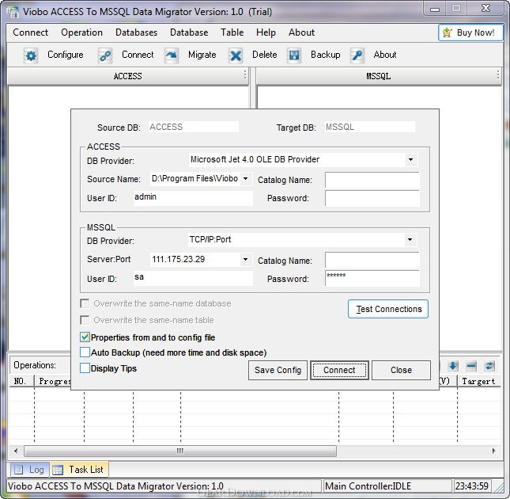Expand Server:Port dropdown

click(246, 260)
